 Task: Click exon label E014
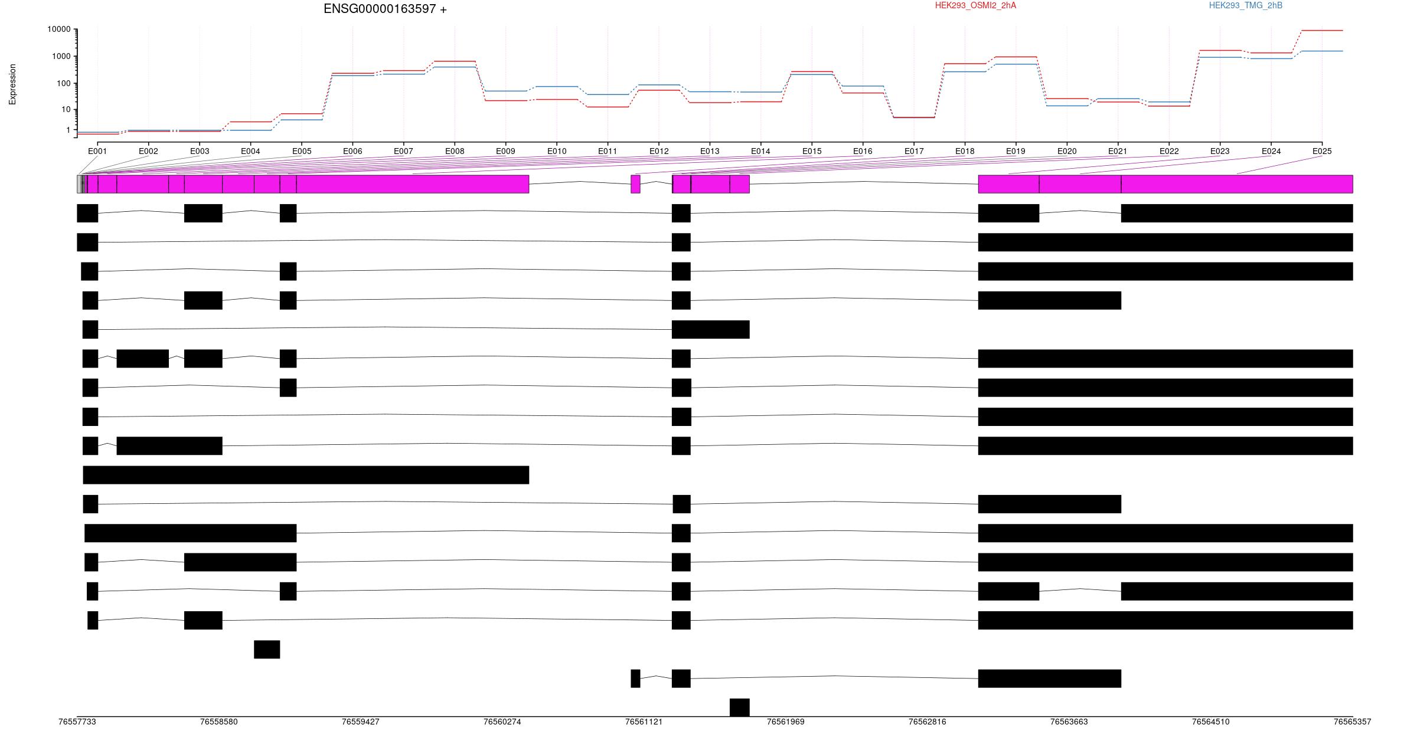point(760,151)
